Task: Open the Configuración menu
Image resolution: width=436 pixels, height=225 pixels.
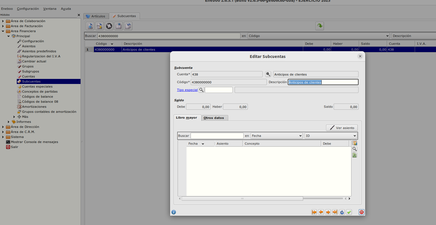Action: coord(28,9)
